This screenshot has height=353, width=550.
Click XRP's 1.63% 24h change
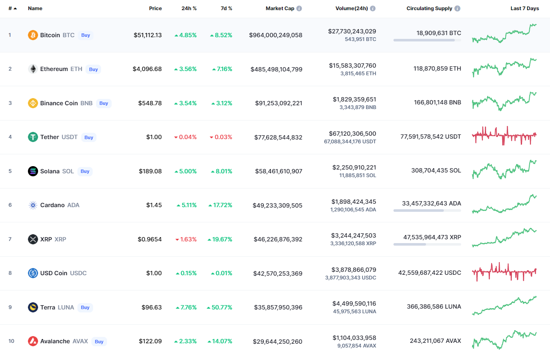click(x=186, y=239)
